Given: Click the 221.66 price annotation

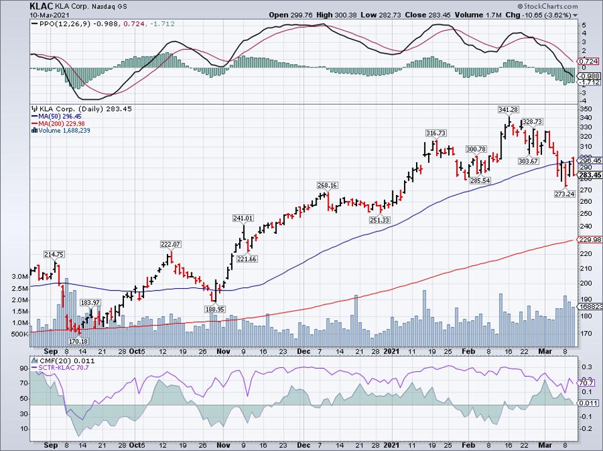Looking at the screenshot, I should coord(247,259).
